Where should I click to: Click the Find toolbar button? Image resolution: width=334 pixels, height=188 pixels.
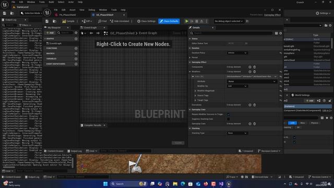102,21
